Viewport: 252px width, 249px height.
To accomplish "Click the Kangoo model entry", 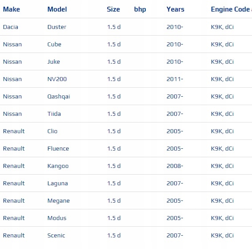I will coord(58,166).
